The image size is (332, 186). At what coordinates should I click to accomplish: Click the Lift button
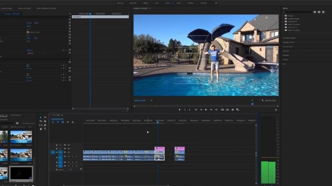[x=223, y=110]
